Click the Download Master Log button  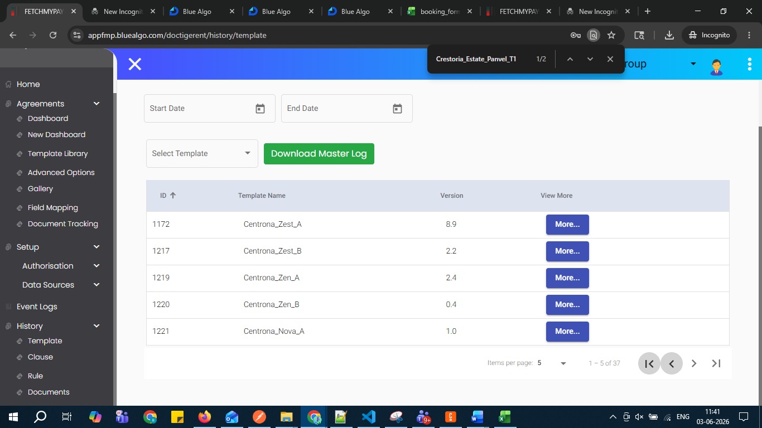(x=319, y=154)
